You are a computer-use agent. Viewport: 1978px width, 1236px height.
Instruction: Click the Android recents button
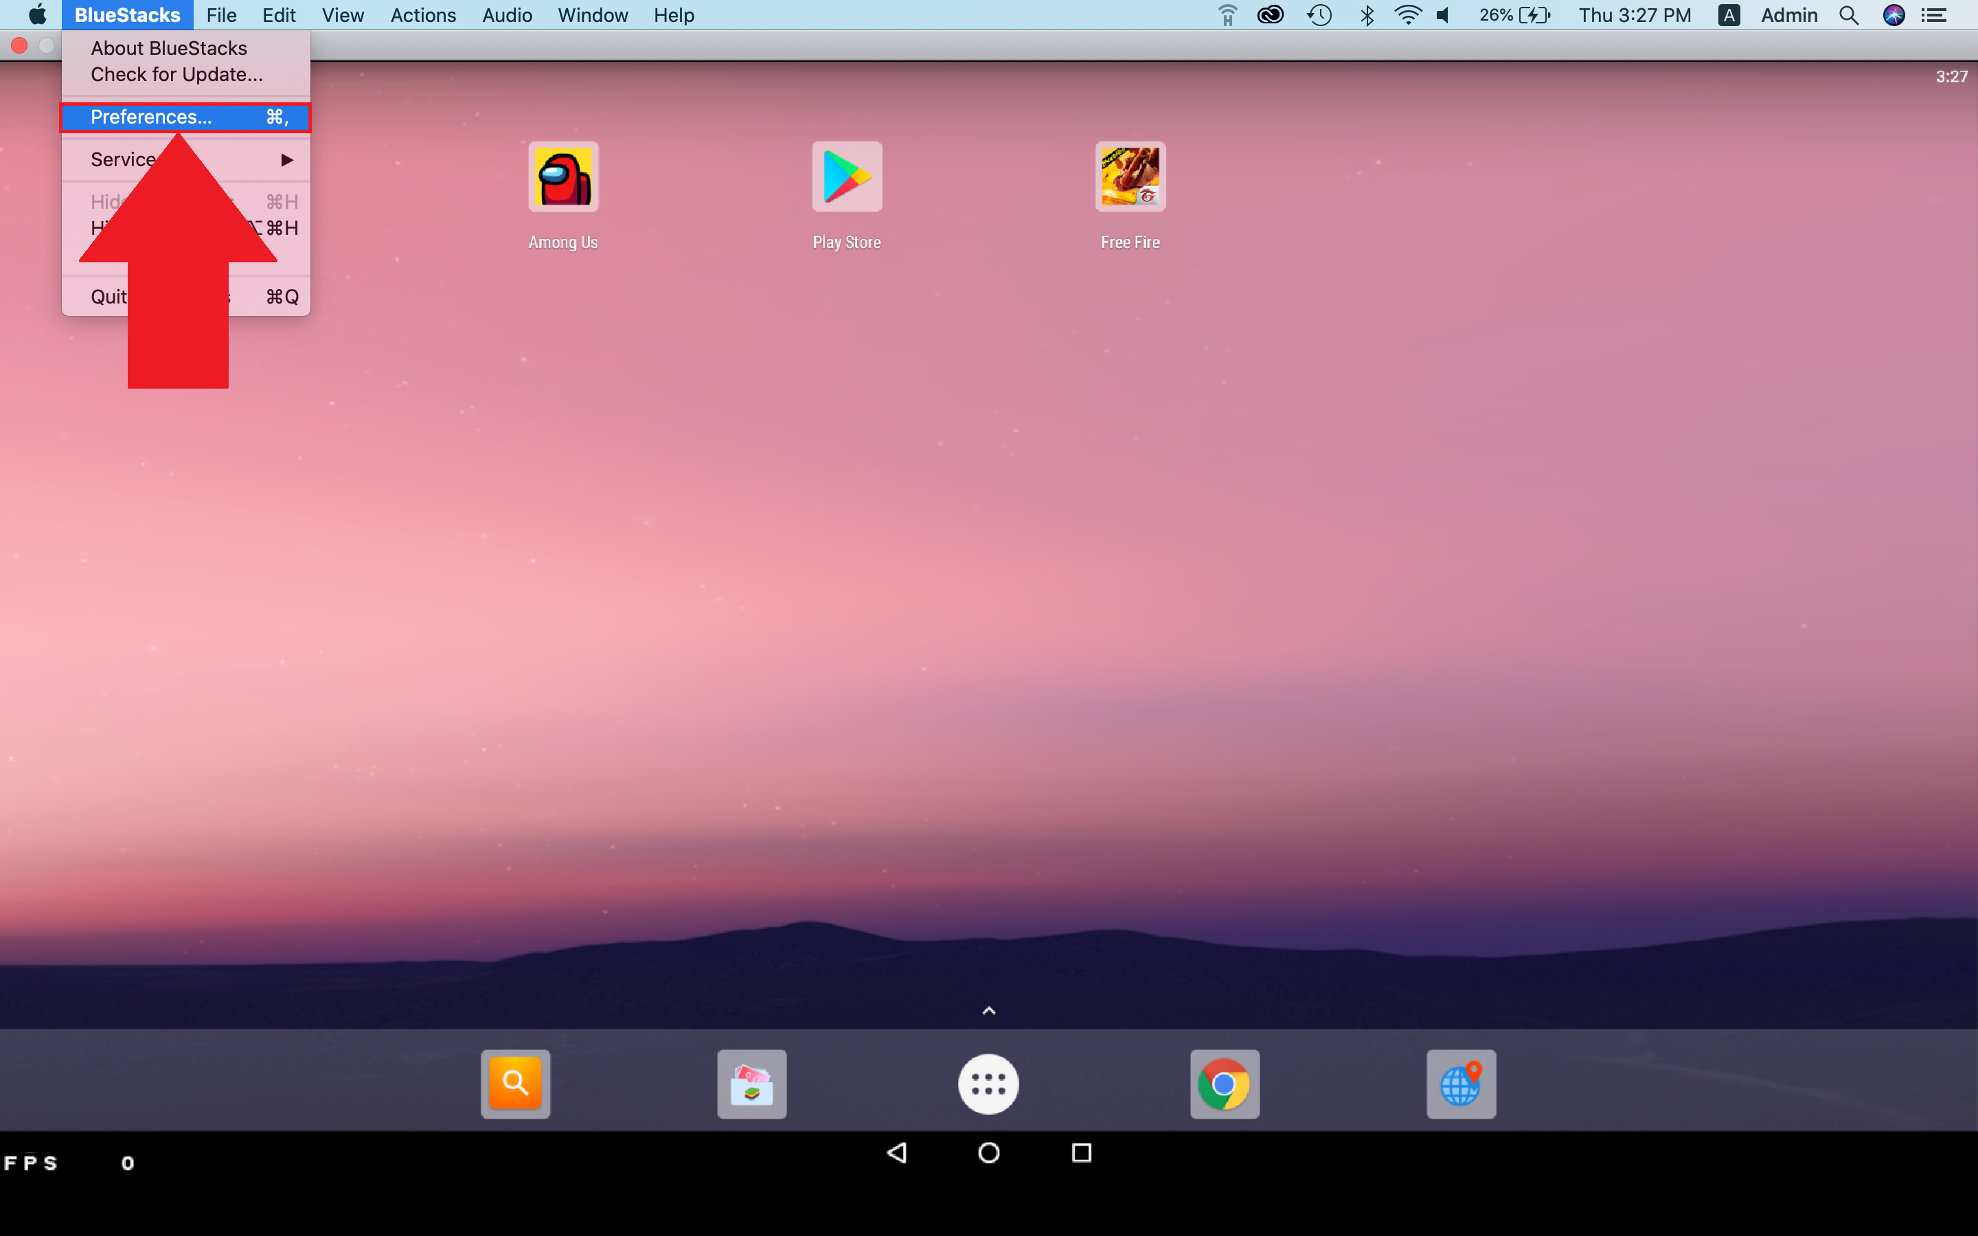(1080, 1154)
